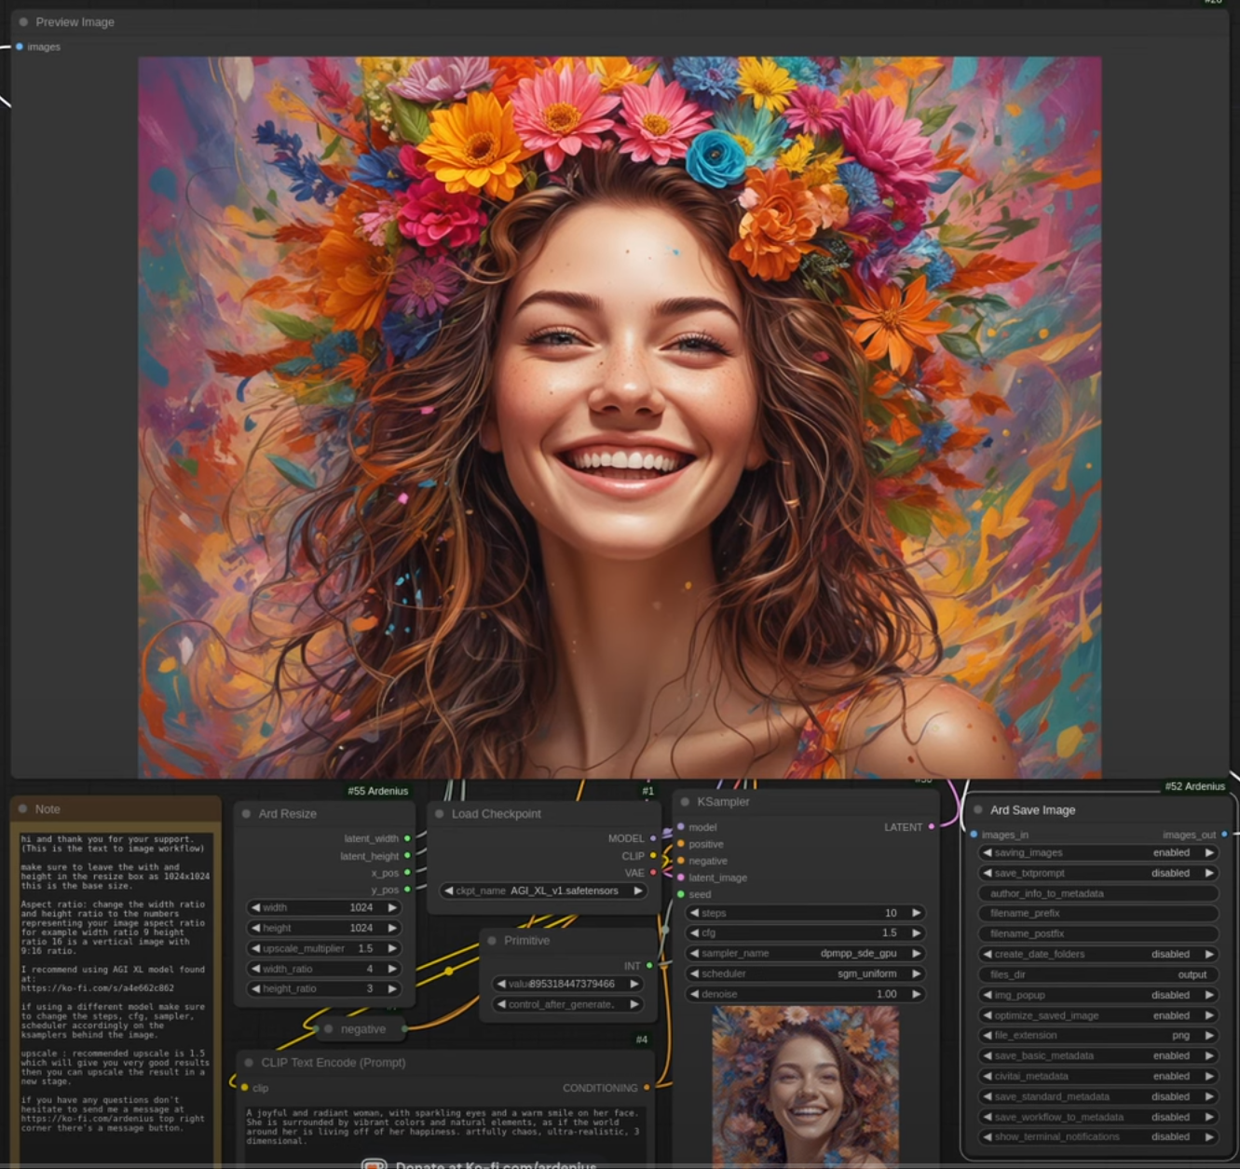Decrease width_ratio with its left arrow
Viewport: 1240px width, 1169px height.
[x=255, y=969]
